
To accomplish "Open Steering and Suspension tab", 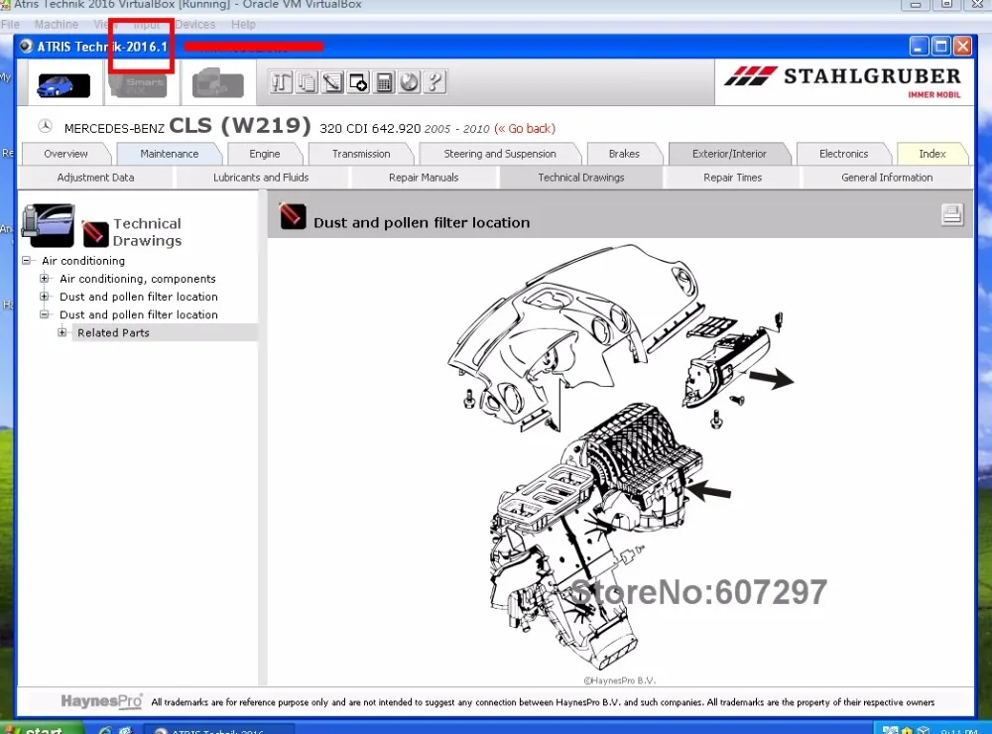I will tap(500, 154).
